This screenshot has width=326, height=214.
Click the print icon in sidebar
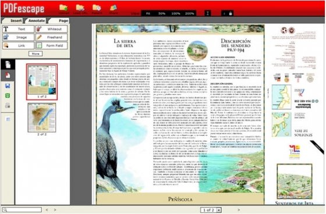[8, 106]
